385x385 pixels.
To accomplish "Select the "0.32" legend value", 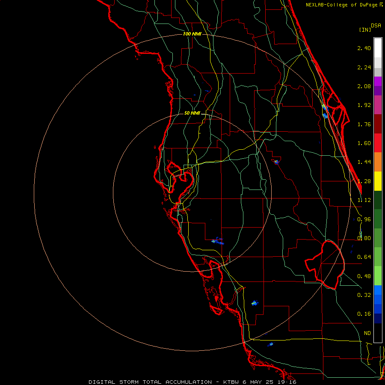I will tap(364, 295).
